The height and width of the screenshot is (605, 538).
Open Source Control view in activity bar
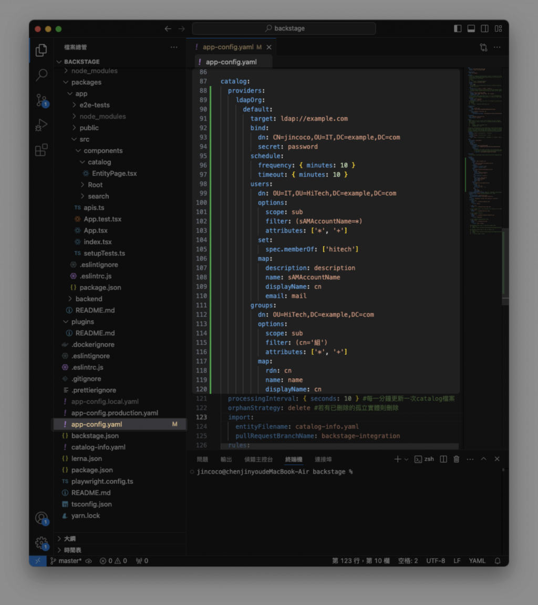pos(42,100)
